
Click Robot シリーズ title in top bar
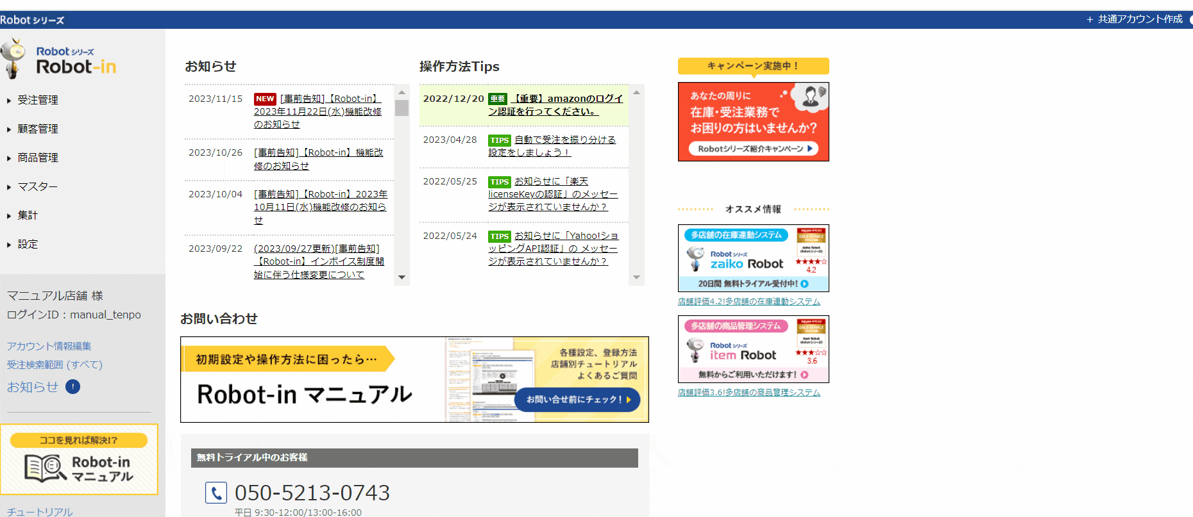[32, 20]
